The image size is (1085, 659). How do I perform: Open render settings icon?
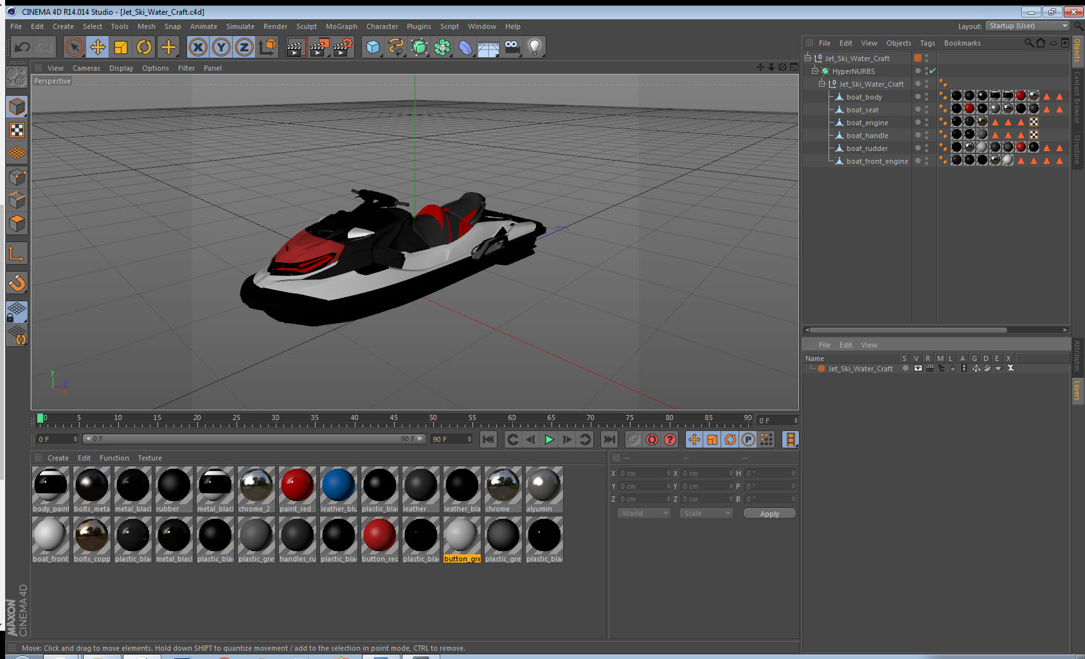[x=343, y=47]
